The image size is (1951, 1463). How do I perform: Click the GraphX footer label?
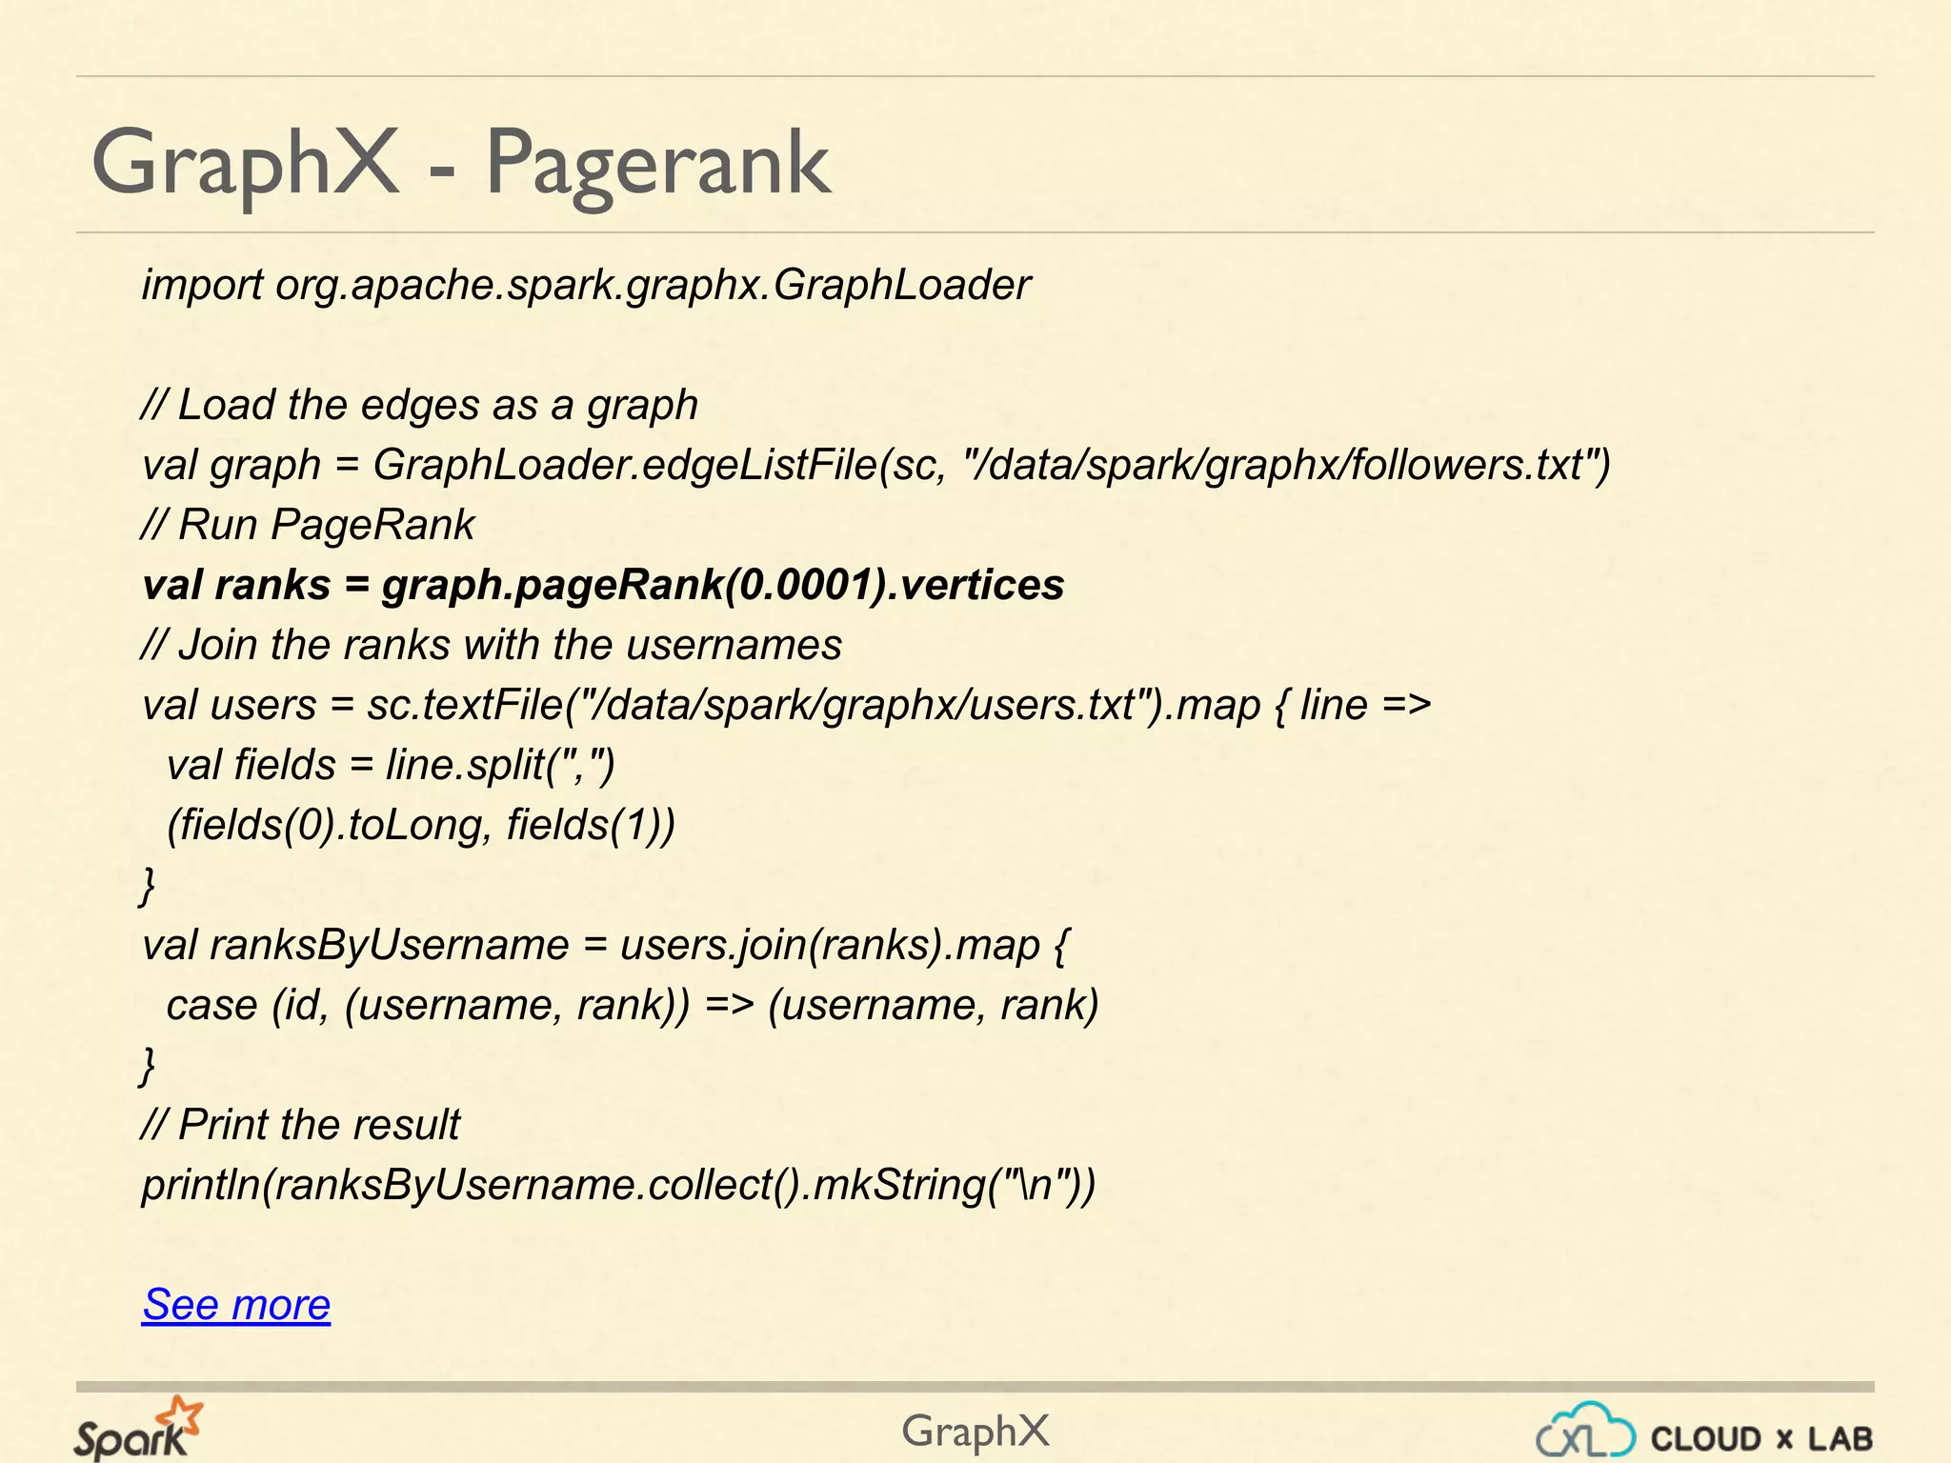click(x=975, y=1431)
